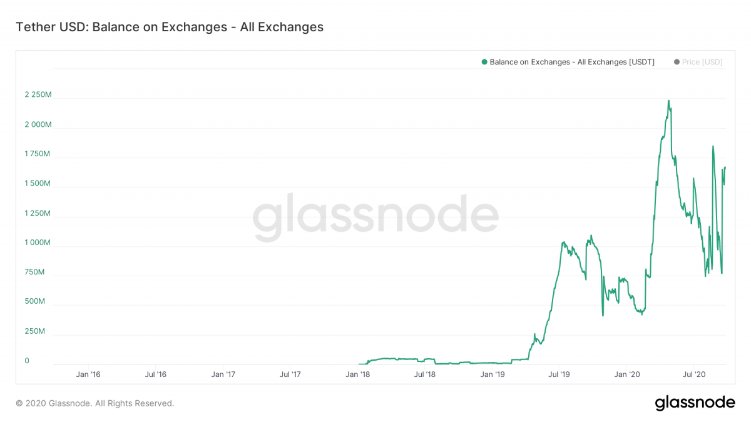Select the 1 000M y-axis value

point(38,243)
